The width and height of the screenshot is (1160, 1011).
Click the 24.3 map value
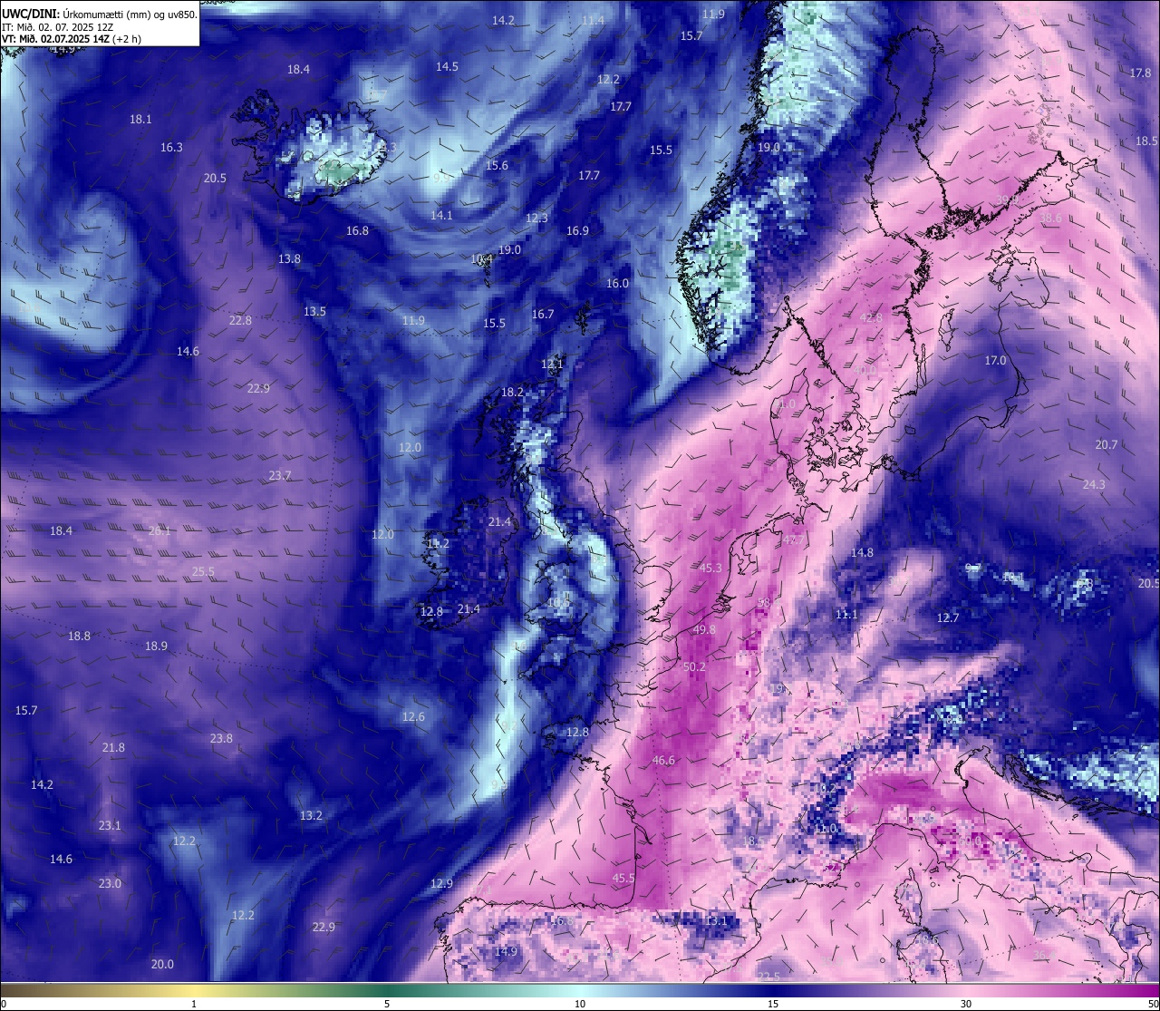tap(1094, 484)
